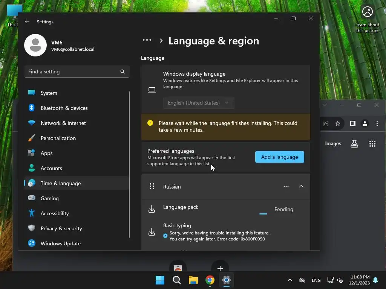Viewport: 386px width, 289px height.
Task: Collapse the Russian language section
Action: tap(301, 186)
